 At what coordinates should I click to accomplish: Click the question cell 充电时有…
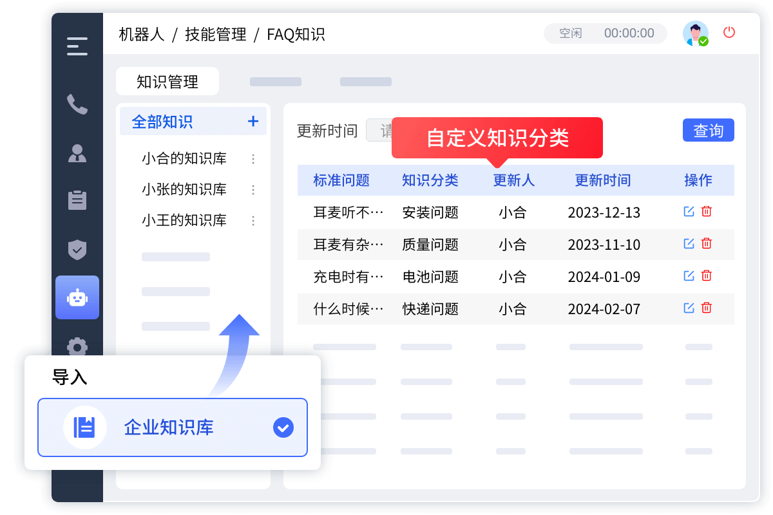pos(348,277)
